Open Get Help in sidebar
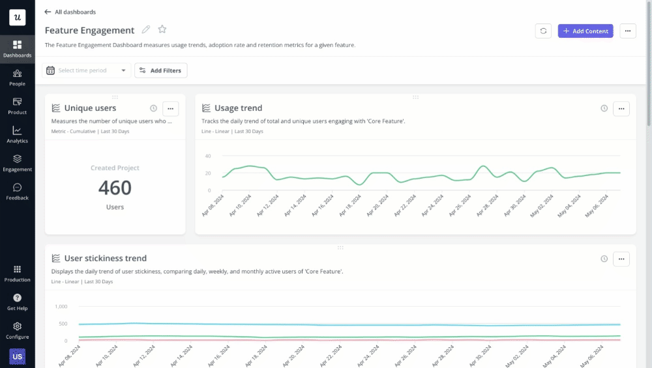This screenshot has height=368, width=652. tap(17, 302)
